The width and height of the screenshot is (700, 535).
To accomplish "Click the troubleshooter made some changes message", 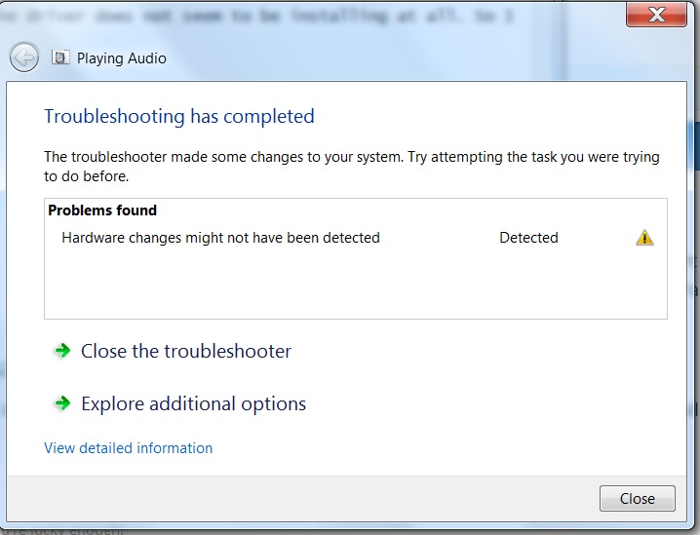I will click(351, 167).
